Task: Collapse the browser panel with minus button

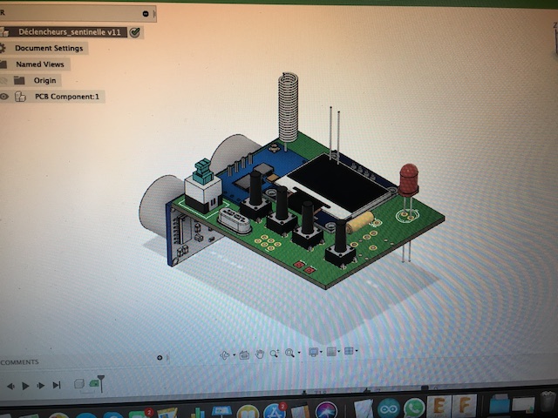Action: [145, 14]
